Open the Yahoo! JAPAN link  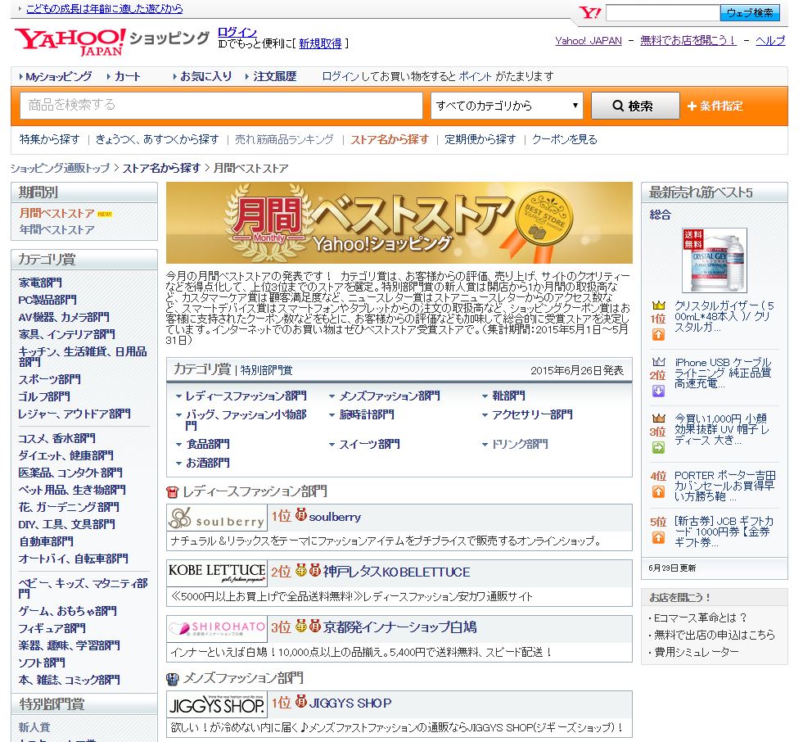589,41
